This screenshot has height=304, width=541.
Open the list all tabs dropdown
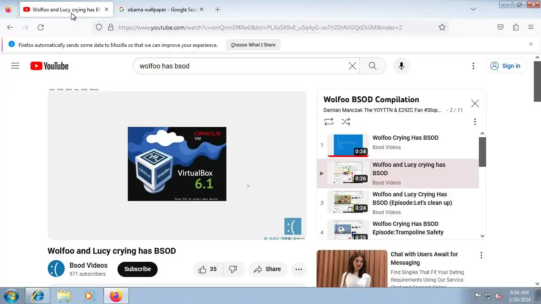pyautogui.click(x=473, y=9)
